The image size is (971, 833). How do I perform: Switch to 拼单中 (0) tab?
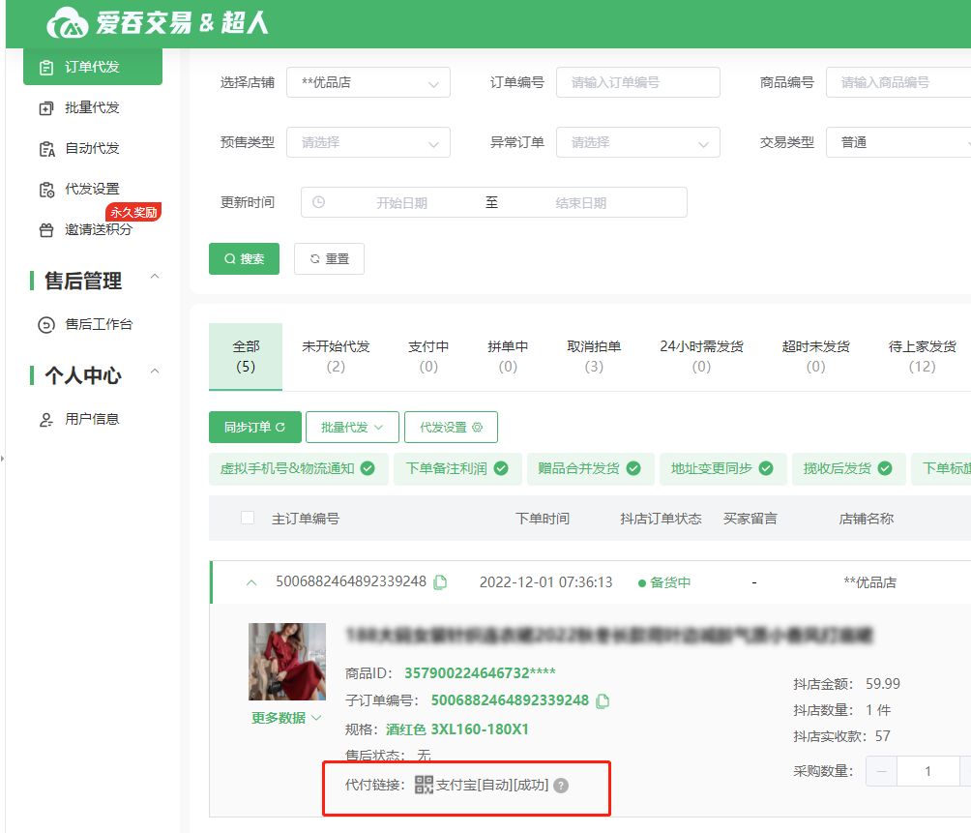pyautogui.click(x=508, y=357)
